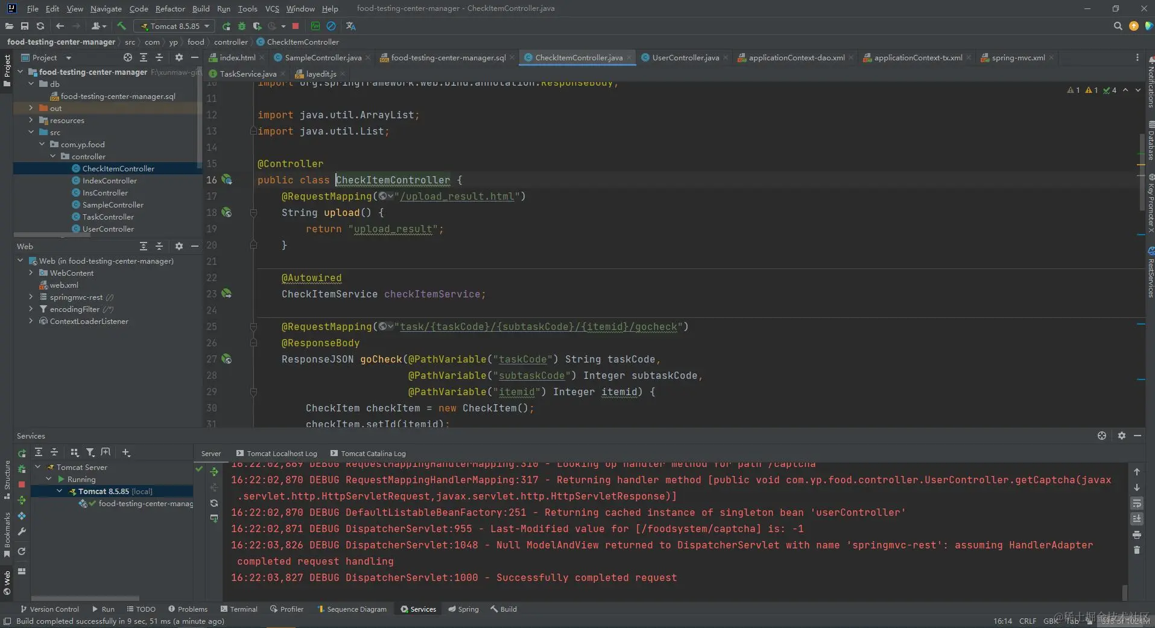The width and height of the screenshot is (1155, 628).
Task: Click the Stop red square in Services side toolbar
Action: (x=22, y=484)
